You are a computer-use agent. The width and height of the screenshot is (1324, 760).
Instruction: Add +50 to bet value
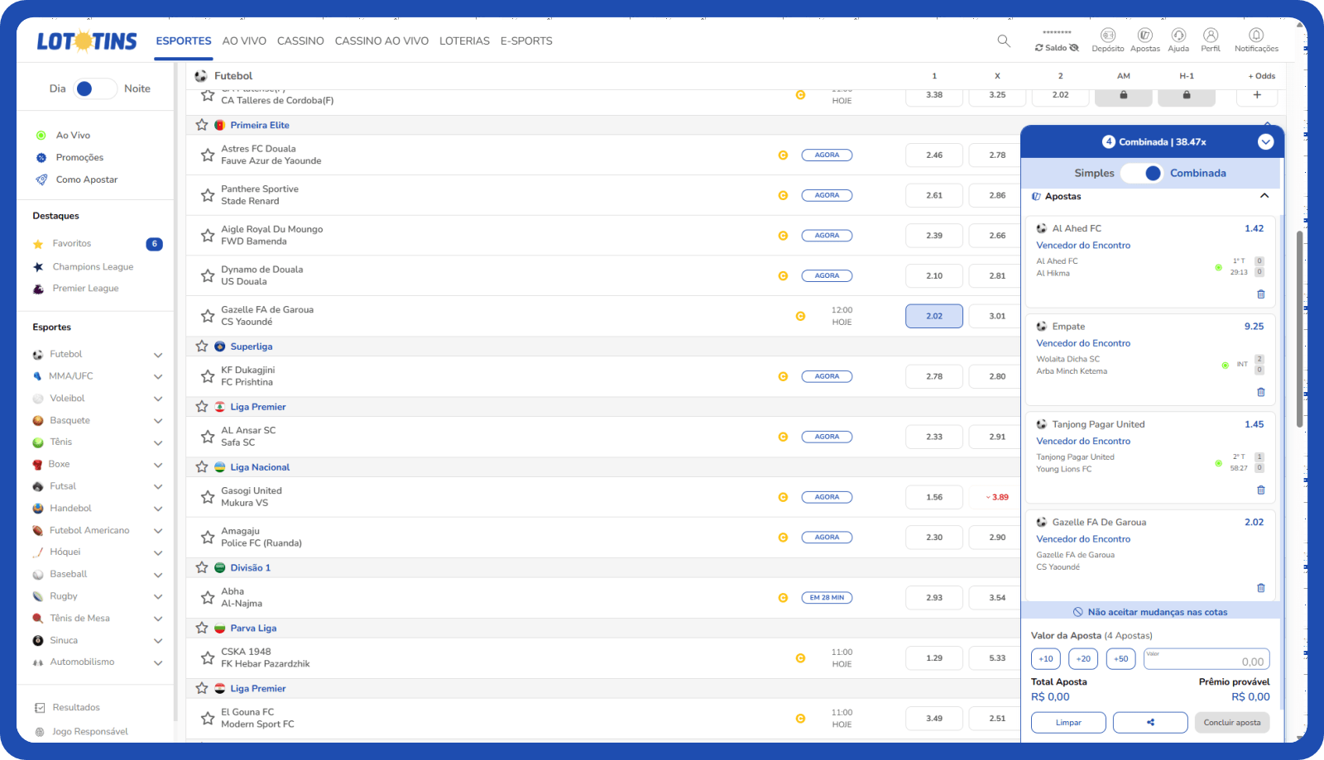1120,659
